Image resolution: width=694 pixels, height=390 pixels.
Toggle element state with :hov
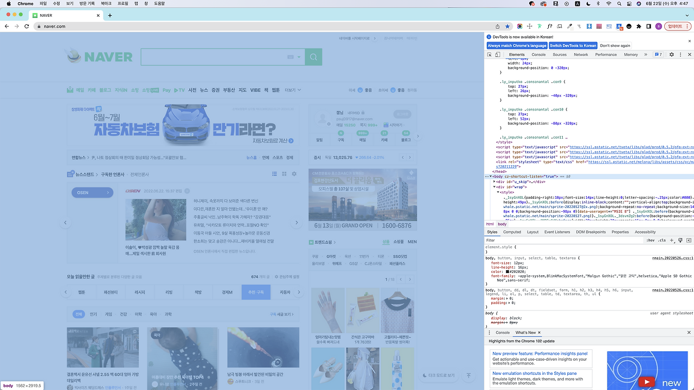(650, 240)
